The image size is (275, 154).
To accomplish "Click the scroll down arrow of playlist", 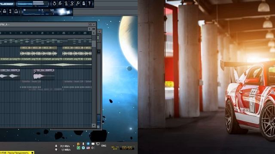I will pyautogui.click(x=94, y=125).
